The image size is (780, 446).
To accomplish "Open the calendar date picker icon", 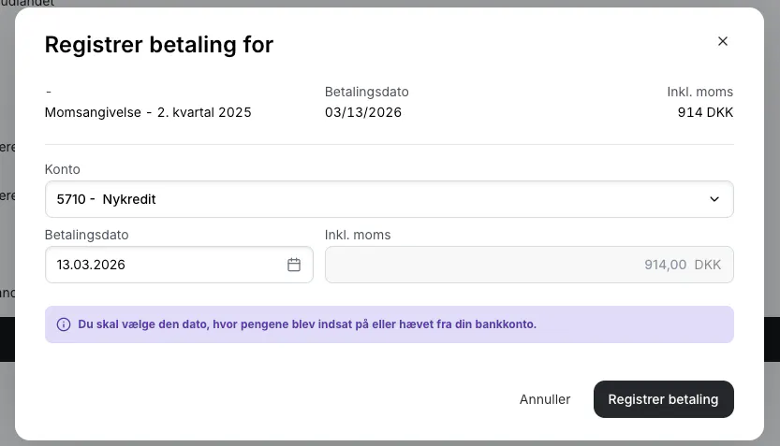I will (x=294, y=265).
